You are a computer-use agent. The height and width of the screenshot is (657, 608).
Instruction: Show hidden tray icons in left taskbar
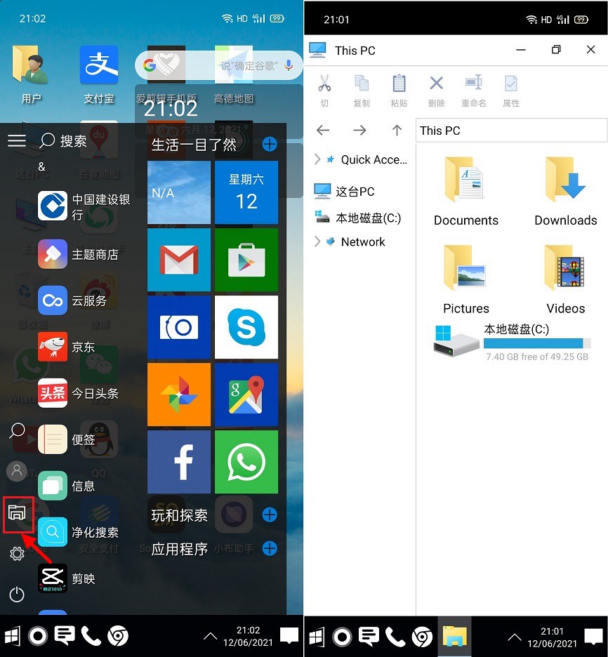(x=211, y=637)
